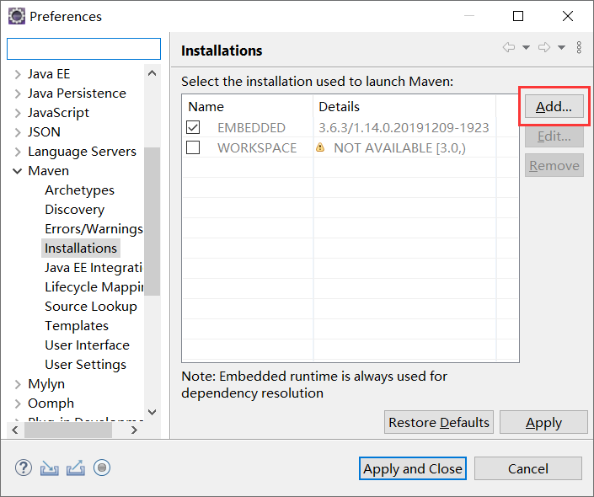This screenshot has width=594, height=497.
Task: Focus the filter text search field
Action: point(83,49)
